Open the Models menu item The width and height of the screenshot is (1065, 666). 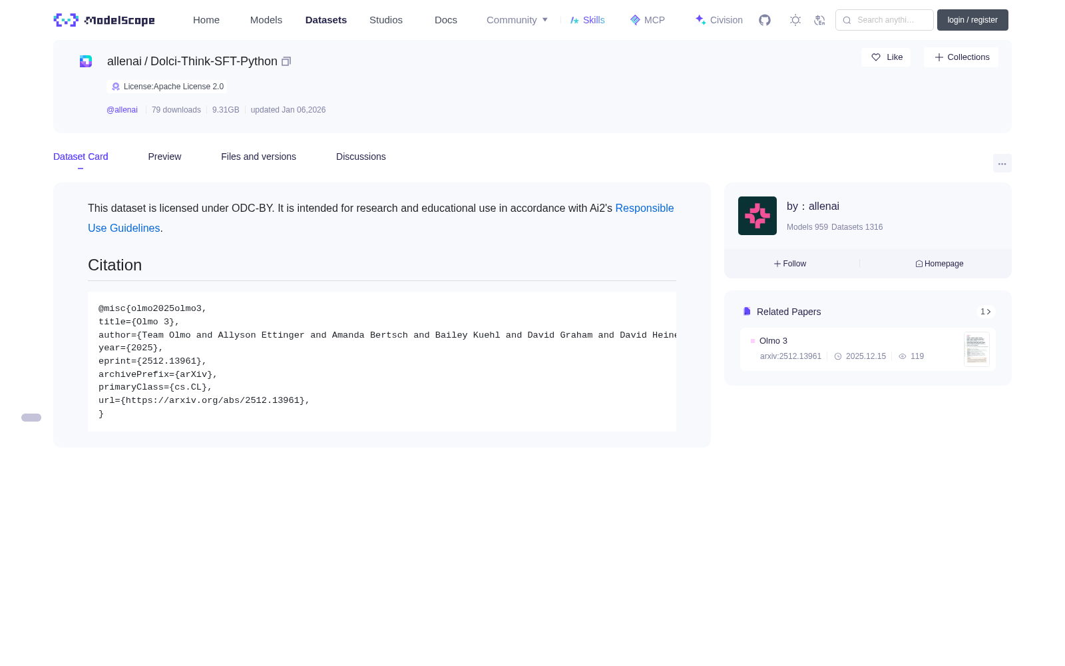[x=266, y=20]
